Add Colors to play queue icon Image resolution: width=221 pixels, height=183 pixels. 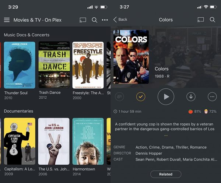119,96
